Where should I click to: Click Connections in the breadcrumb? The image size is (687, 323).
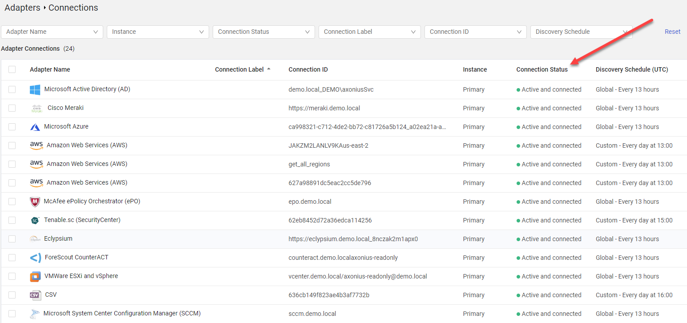tap(73, 8)
